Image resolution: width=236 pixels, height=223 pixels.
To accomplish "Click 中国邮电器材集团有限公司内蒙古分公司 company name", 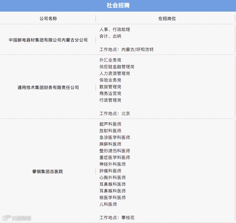I will (x=48, y=40).
